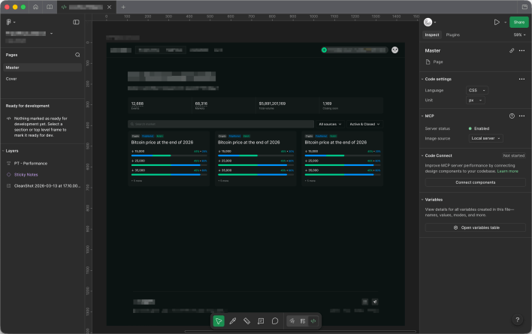Image resolution: width=532 pixels, height=334 pixels.
Task: Click the Present play button
Action: coord(497,23)
